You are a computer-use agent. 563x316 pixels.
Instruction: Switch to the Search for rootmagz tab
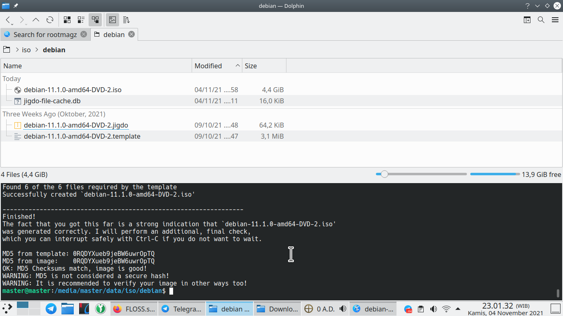(45, 35)
